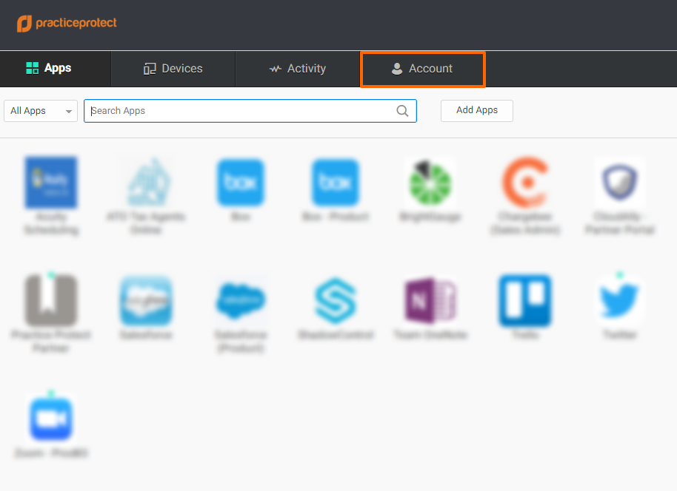The height and width of the screenshot is (491, 677).
Task: Click the Add Apps button
Action: [x=477, y=111]
